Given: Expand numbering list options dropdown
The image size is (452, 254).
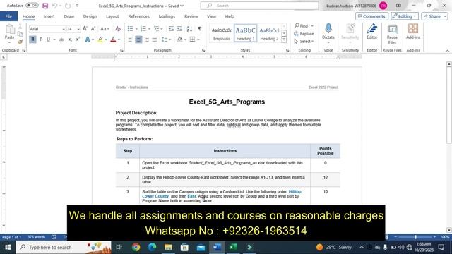Looking at the screenshot, I should tap(149, 29).
